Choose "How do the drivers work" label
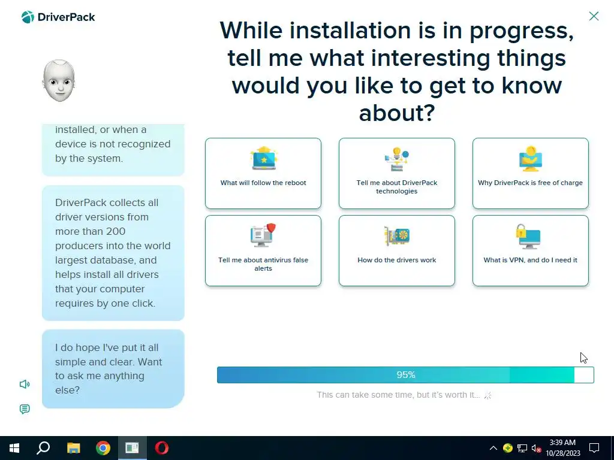The image size is (614, 460). [397, 260]
